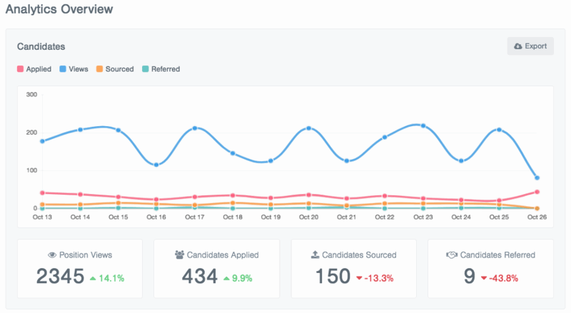Select the Views data point on Oct 23
The width and height of the screenshot is (571, 313).
(x=423, y=126)
